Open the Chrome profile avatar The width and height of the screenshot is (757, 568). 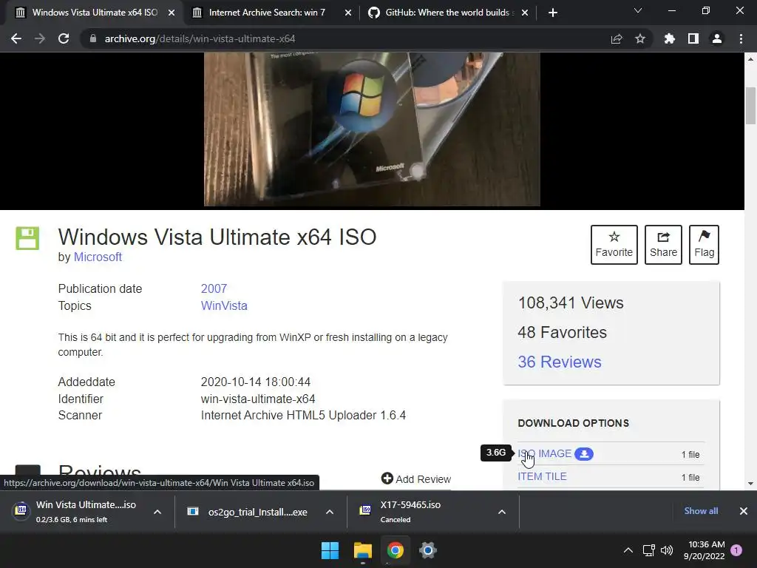pos(717,38)
